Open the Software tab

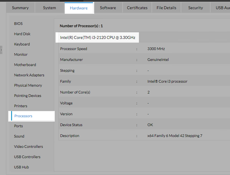108,8
